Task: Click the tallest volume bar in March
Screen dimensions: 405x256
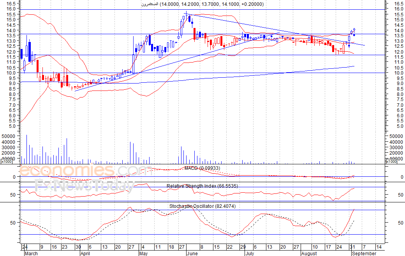Action: click(x=26, y=149)
